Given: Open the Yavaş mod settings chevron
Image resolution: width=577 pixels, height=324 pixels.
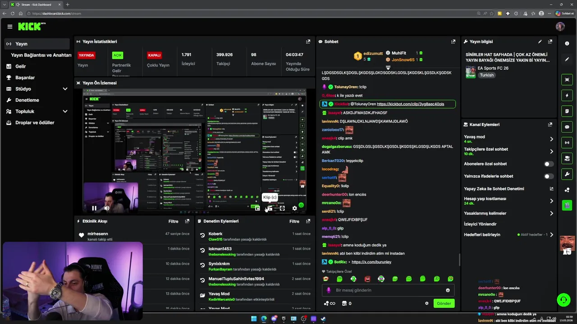Looking at the screenshot, I should coord(551,139).
